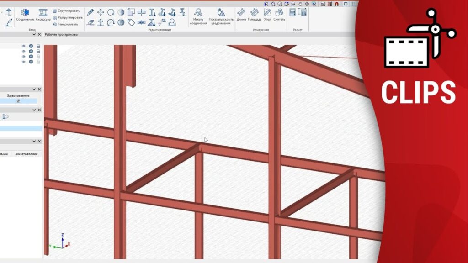Click the Угол angle measurement tool

point(267,15)
